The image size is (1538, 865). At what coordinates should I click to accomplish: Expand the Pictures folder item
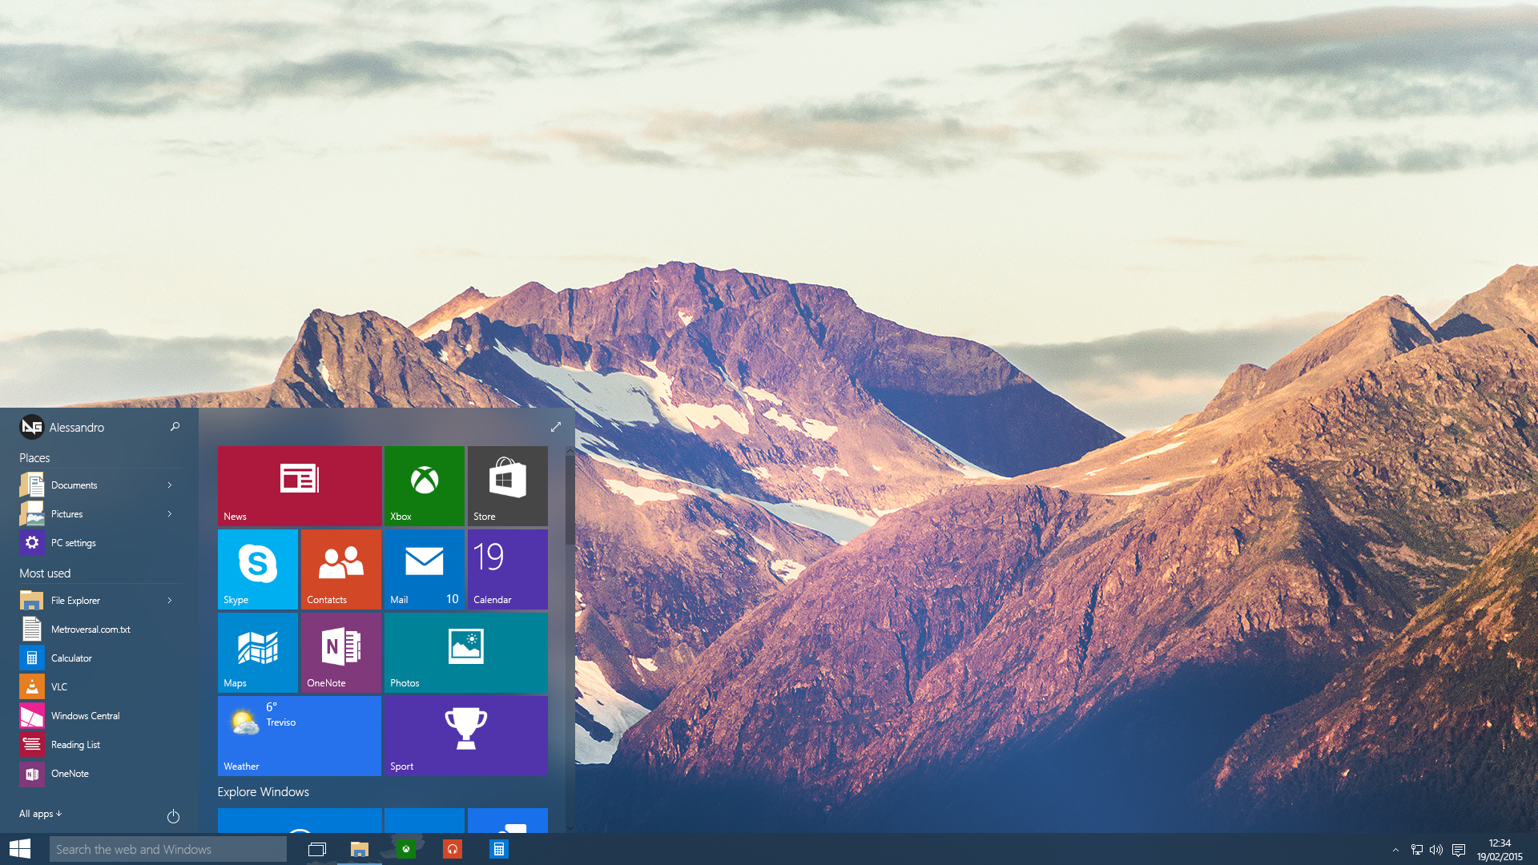(169, 513)
